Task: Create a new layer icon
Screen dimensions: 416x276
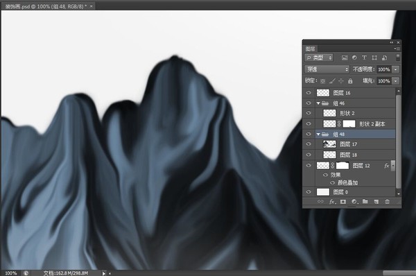Action: 376,202
